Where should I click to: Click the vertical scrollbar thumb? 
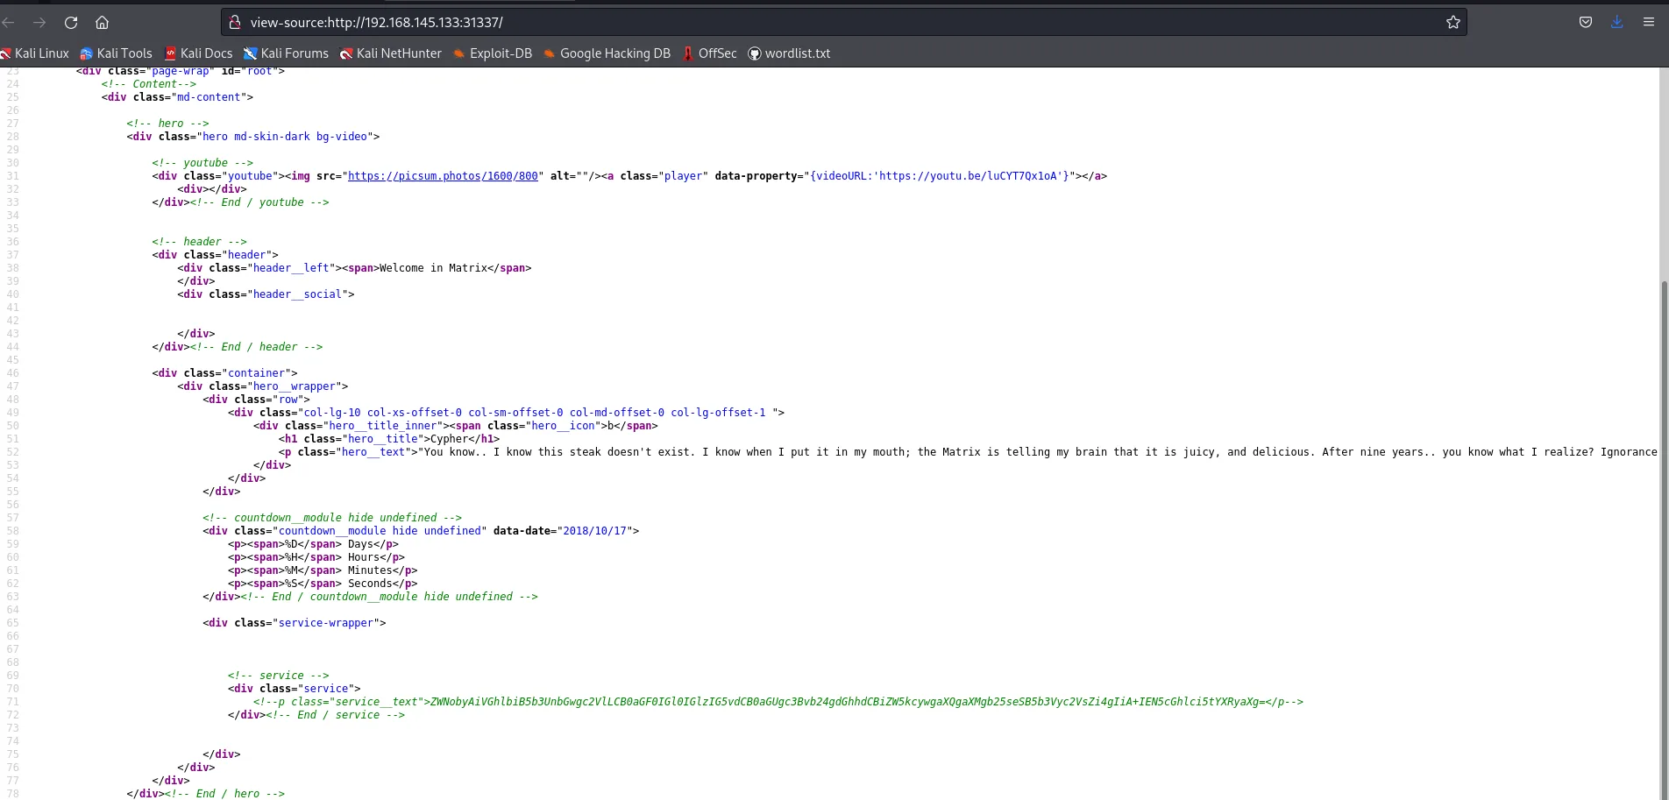point(1663,539)
